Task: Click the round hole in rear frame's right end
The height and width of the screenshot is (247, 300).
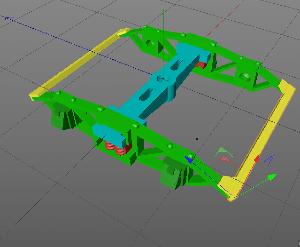Action: (x=244, y=77)
